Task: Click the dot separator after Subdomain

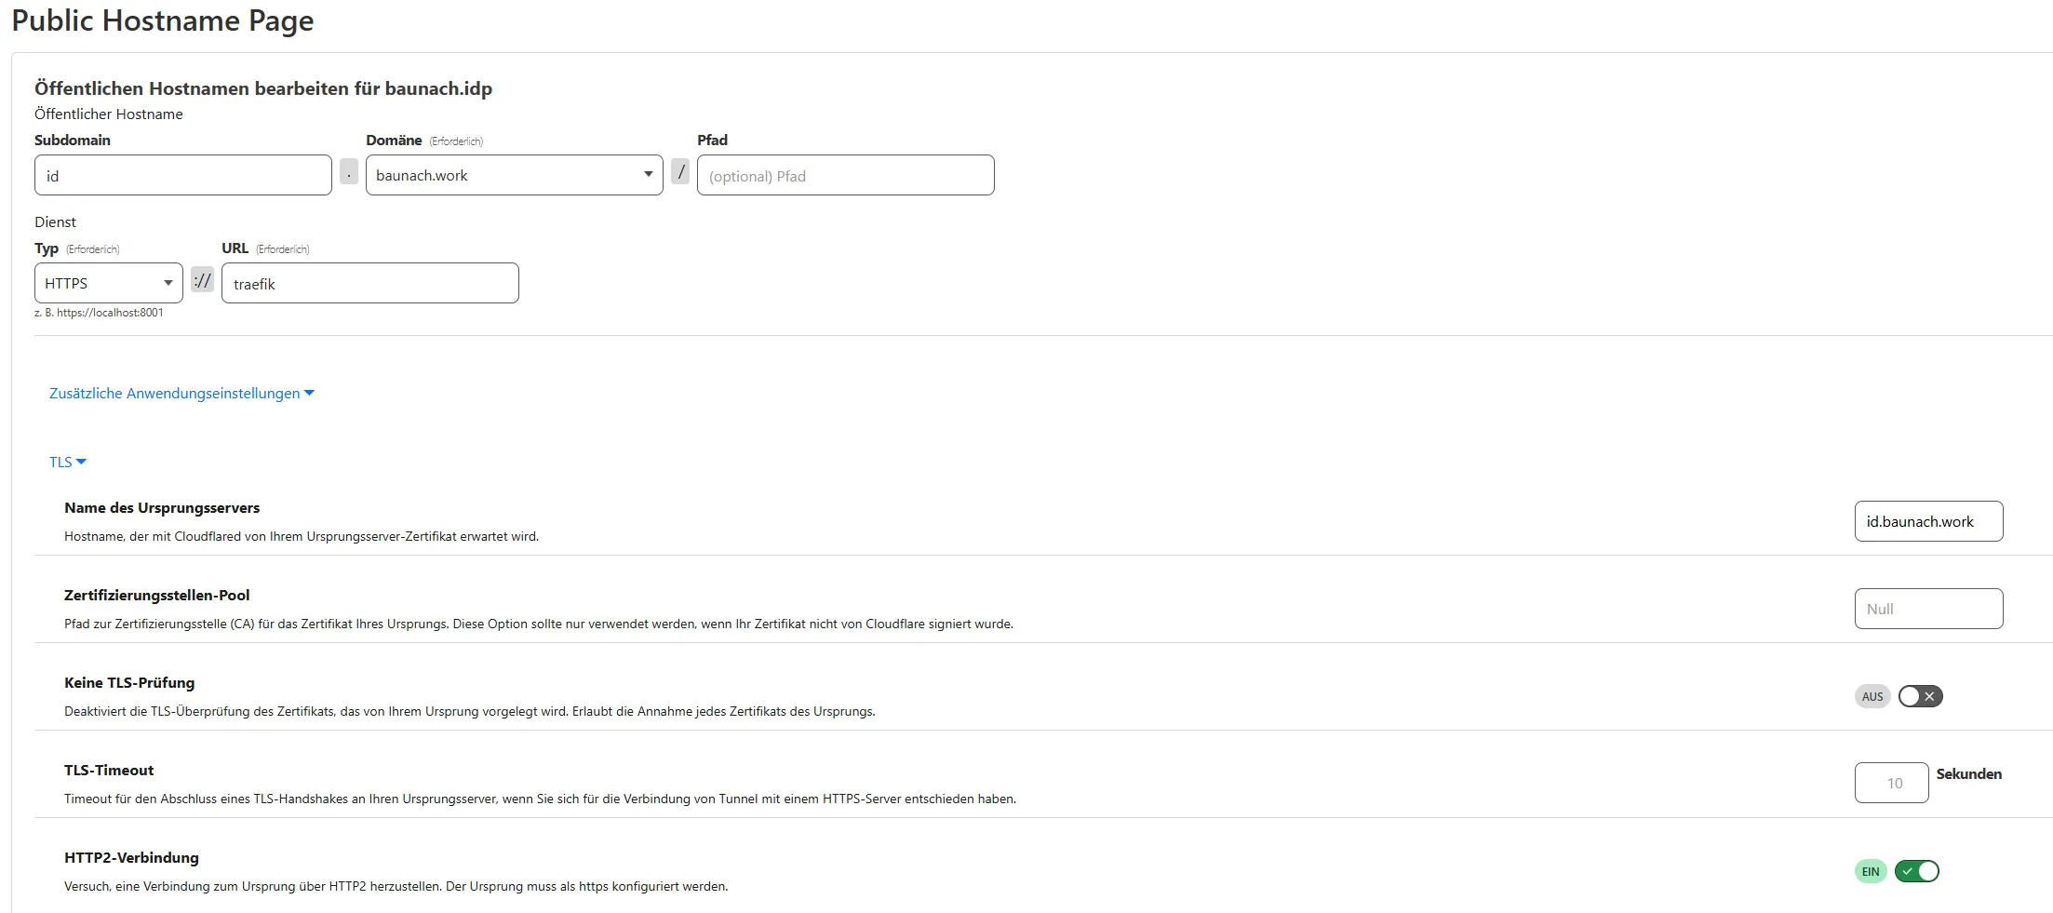Action: tap(349, 172)
